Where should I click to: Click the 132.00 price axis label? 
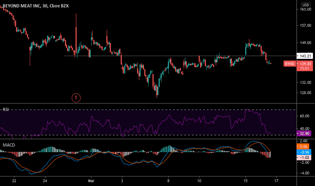click(305, 83)
